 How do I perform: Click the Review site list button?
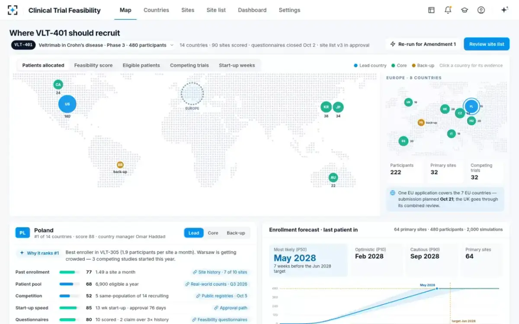[487, 44]
